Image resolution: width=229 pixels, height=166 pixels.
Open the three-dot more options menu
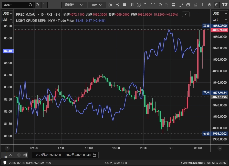coord(202,5)
